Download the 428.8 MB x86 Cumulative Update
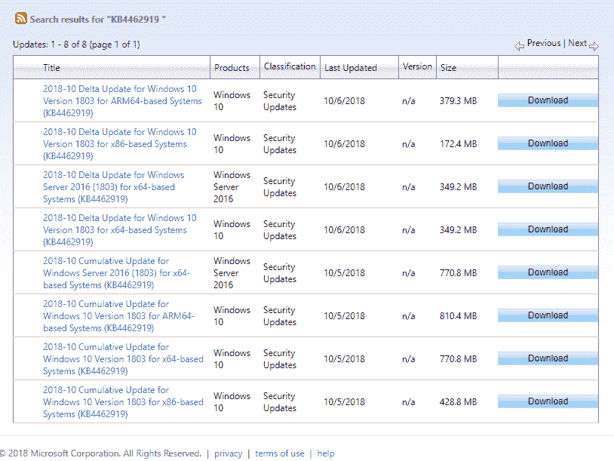This screenshot has width=614, height=461. tap(548, 402)
